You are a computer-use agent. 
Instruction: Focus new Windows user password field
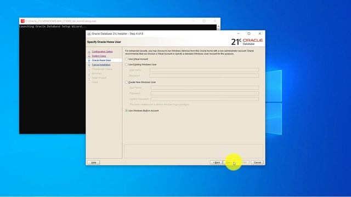click(205, 94)
